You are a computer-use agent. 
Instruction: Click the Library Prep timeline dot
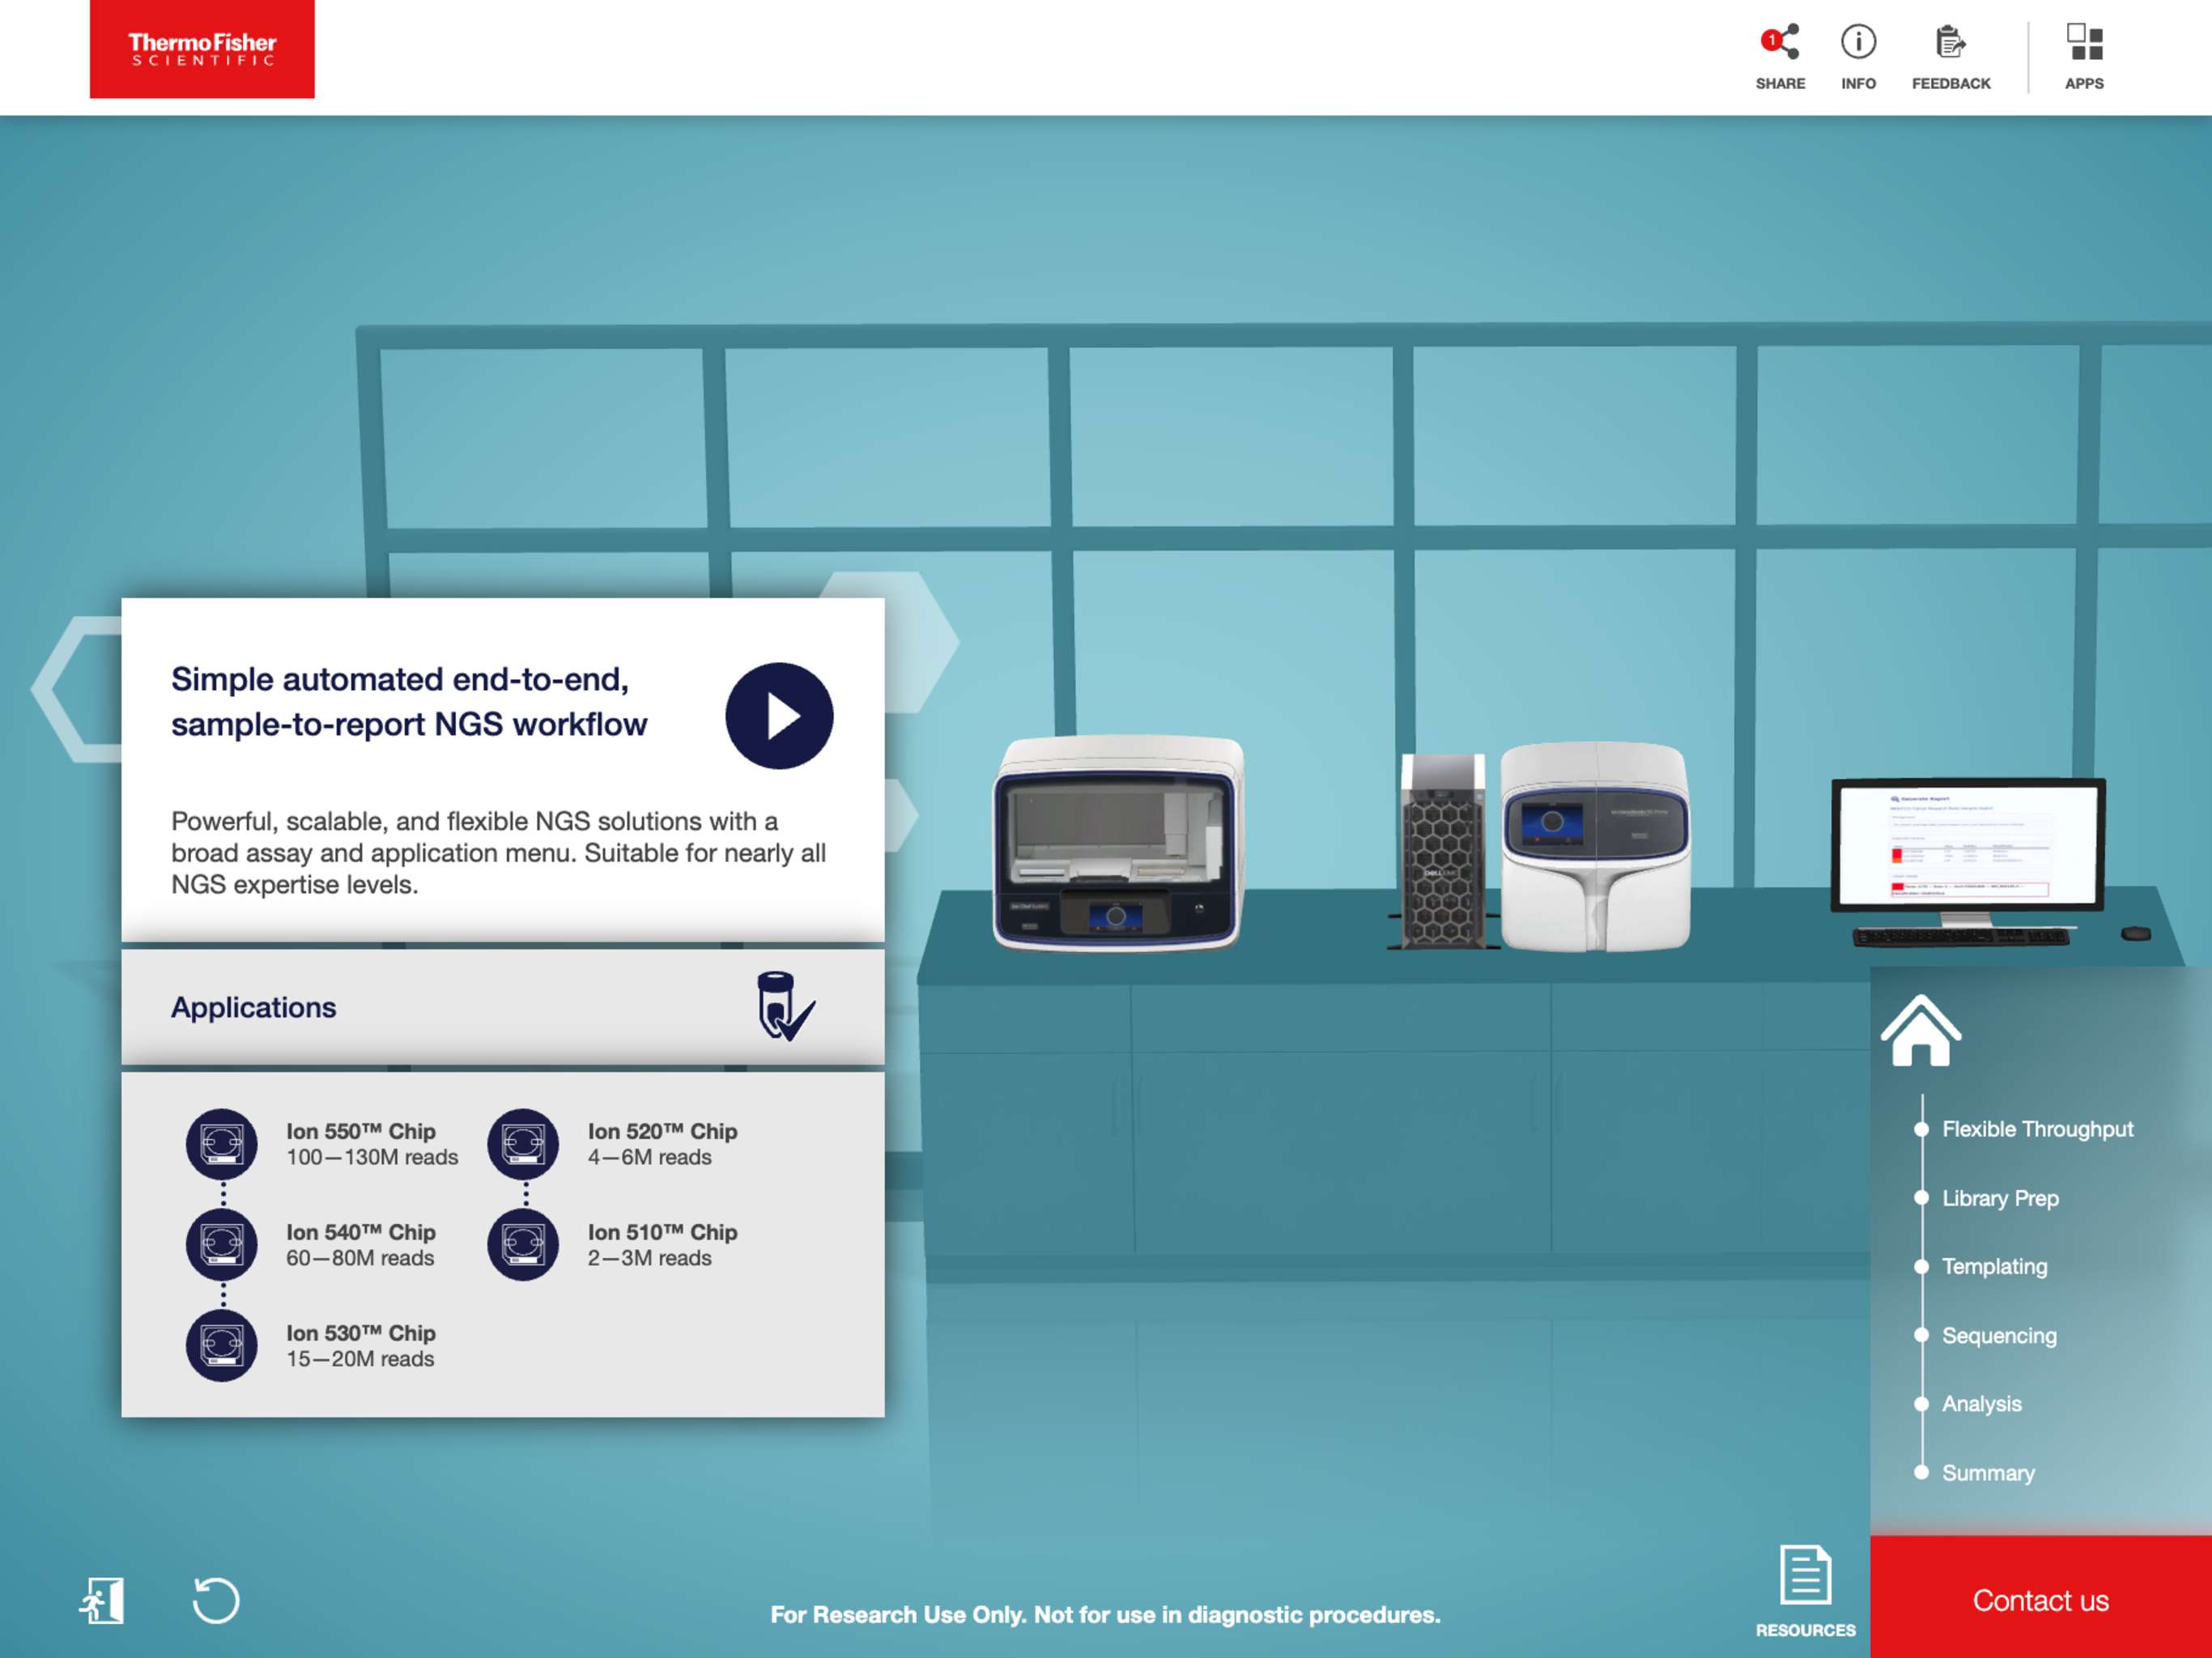click(1921, 1198)
